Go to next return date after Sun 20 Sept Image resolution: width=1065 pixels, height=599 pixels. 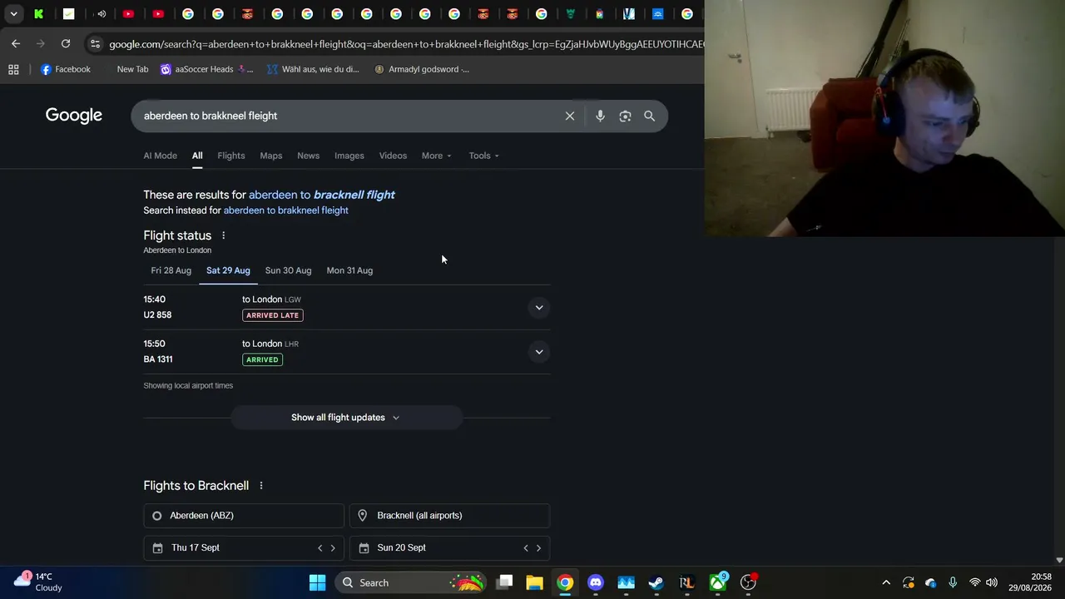pos(538,548)
